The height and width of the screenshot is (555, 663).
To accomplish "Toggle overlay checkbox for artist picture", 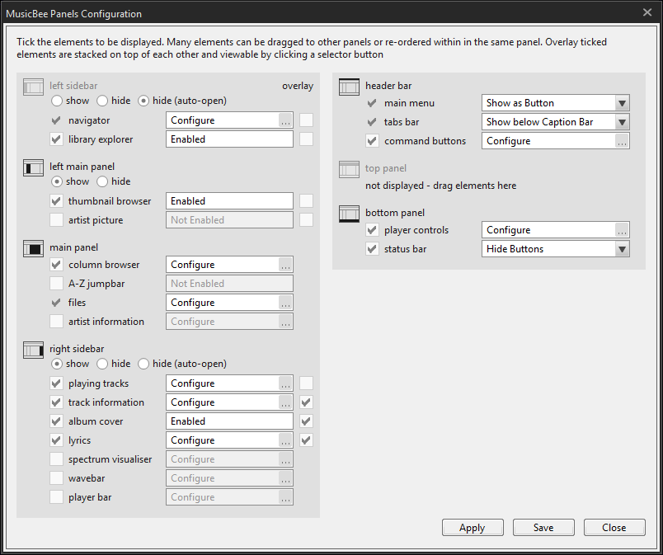I will pyautogui.click(x=306, y=220).
